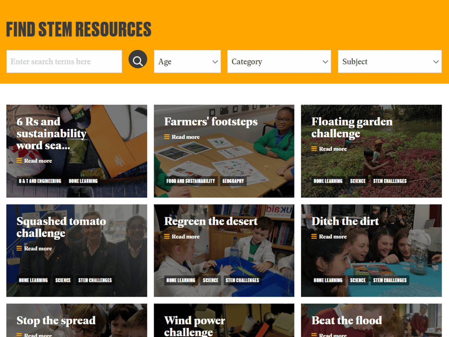Click the Floating garden challenge card photo
The image size is (449, 337).
point(372,151)
